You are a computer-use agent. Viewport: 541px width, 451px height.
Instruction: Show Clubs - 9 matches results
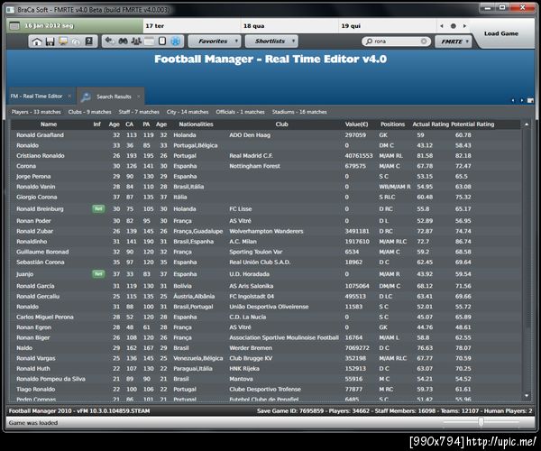(x=89, y=112)
